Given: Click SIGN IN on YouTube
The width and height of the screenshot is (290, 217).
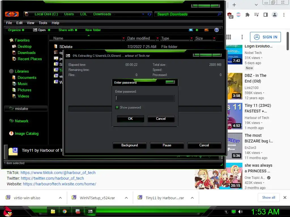Looking at the screenshot, I should click(265, 37).
